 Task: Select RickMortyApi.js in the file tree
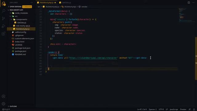(x=22, y=29)
